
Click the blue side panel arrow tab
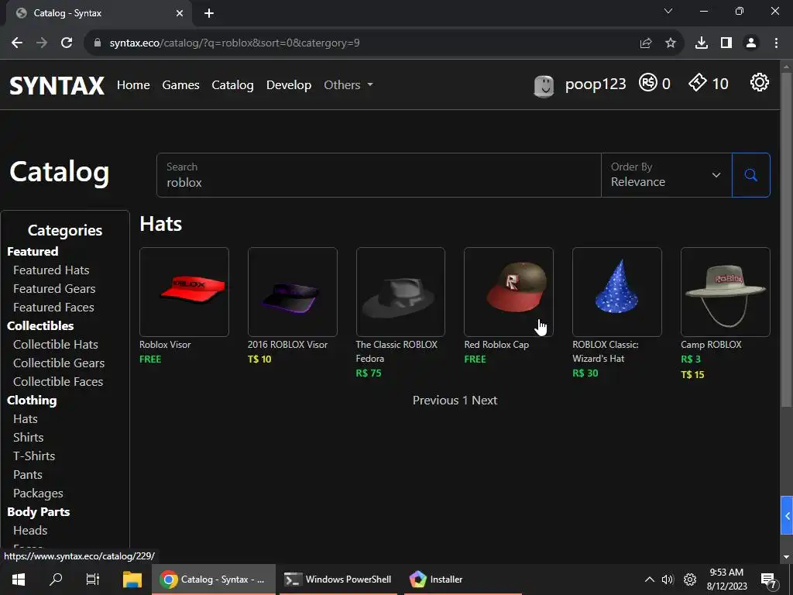[x=787, y=515]
